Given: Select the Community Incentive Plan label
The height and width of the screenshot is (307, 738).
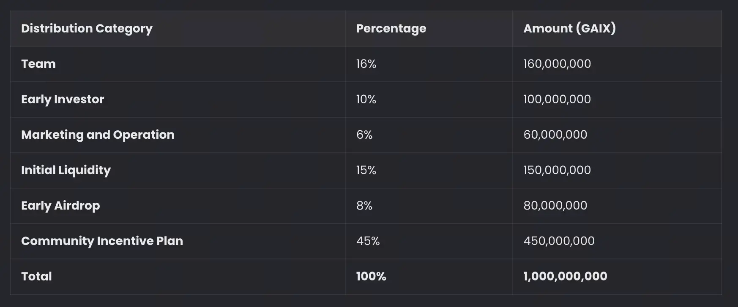Looking at the screenshot, I should click(102, 241).
